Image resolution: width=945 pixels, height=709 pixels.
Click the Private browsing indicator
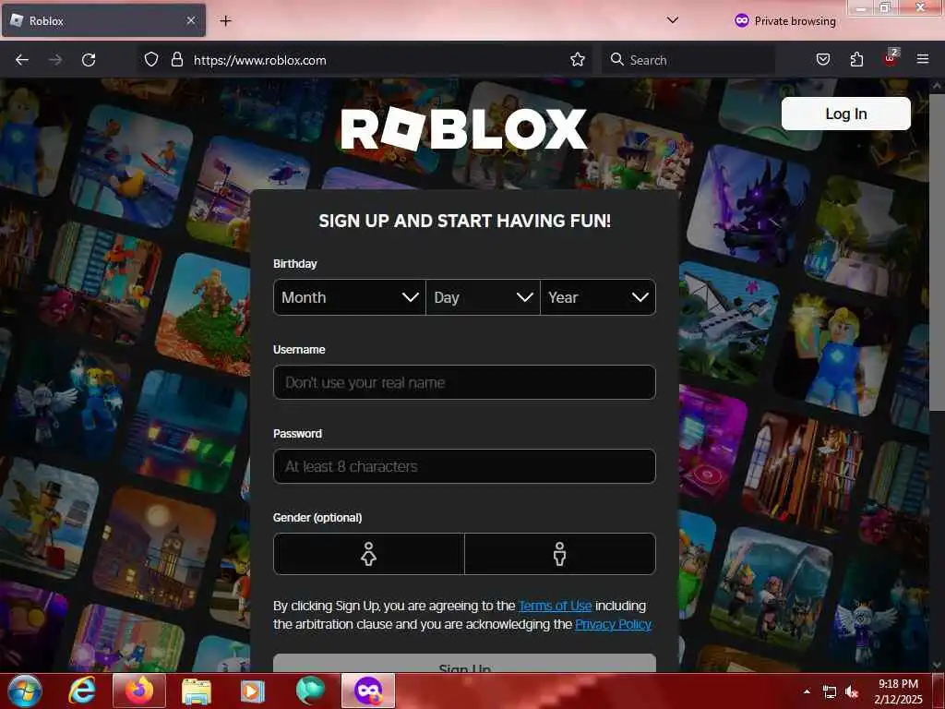(x=785, y=21)
